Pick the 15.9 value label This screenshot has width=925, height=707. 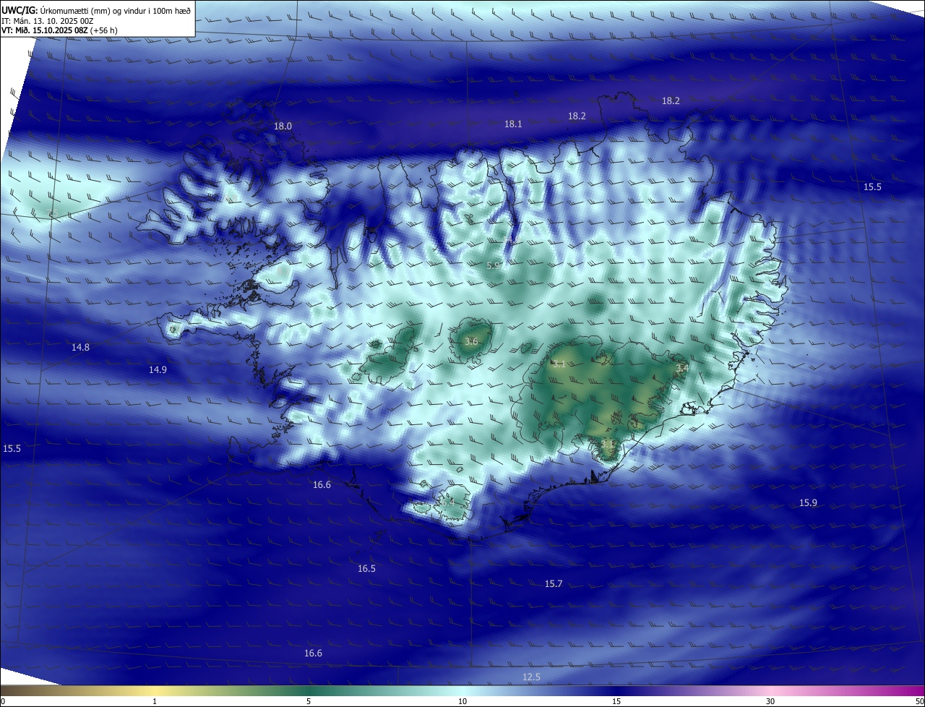(x=808, y=503)
